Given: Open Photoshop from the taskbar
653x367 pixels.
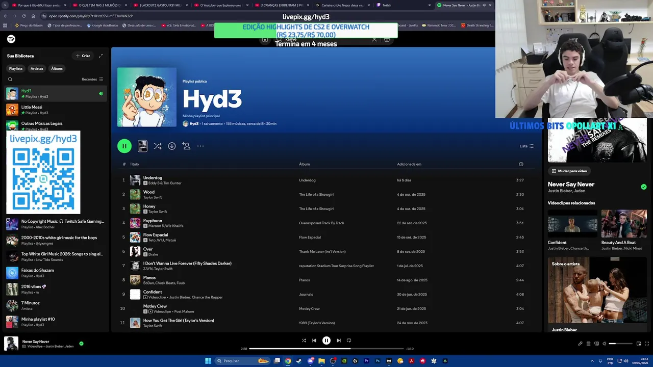Looking at the screenshot, I should [x=378, y=361].
